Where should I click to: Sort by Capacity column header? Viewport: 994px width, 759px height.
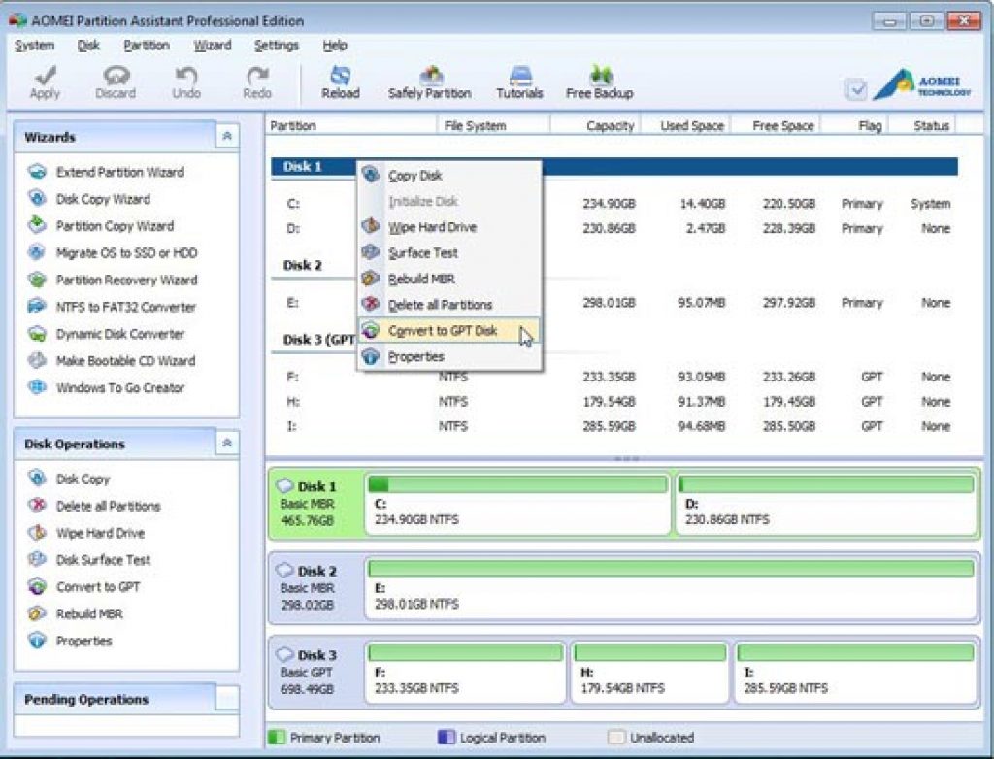coord(596,125)
